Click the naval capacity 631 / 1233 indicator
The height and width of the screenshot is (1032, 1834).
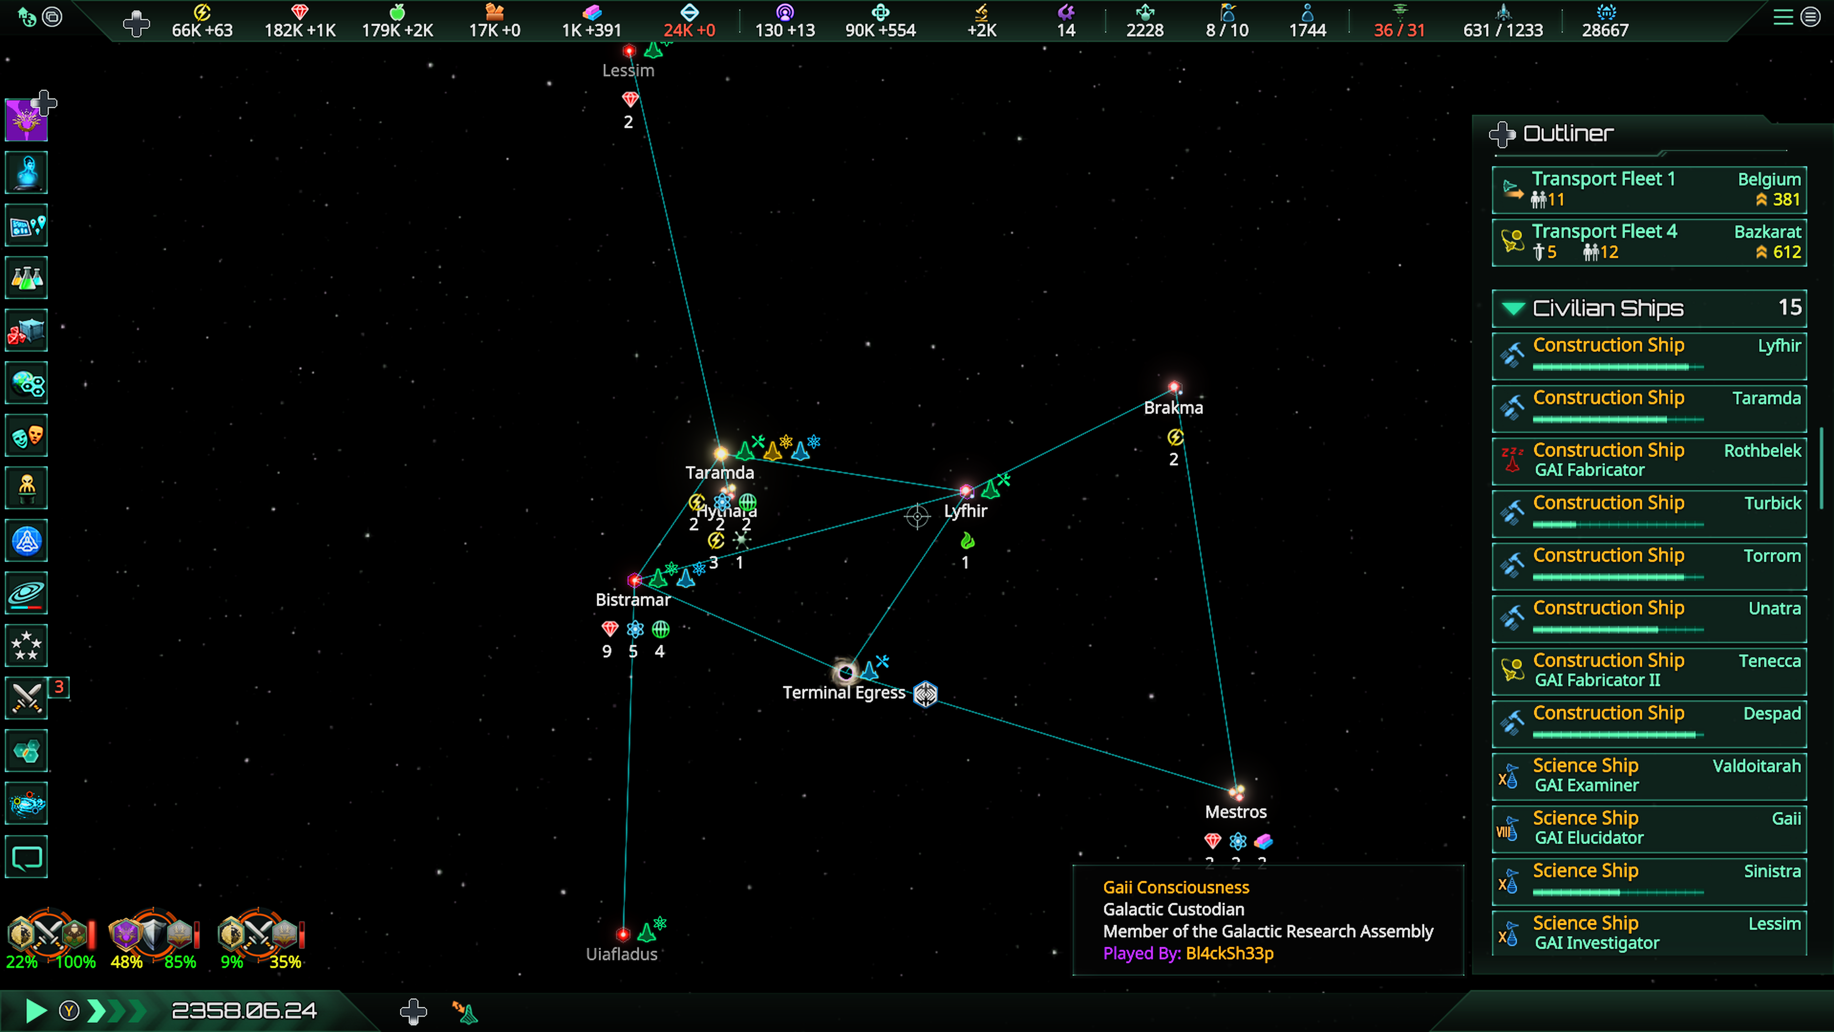pos(1503,21)
